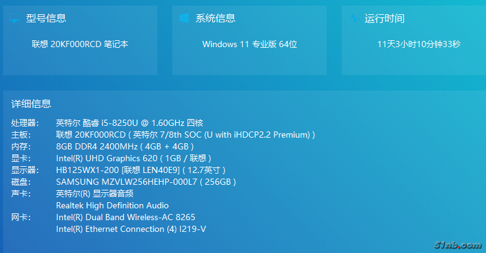
Task: Click the 主板 motherboard value line
Action: click(x=185, y=135)
